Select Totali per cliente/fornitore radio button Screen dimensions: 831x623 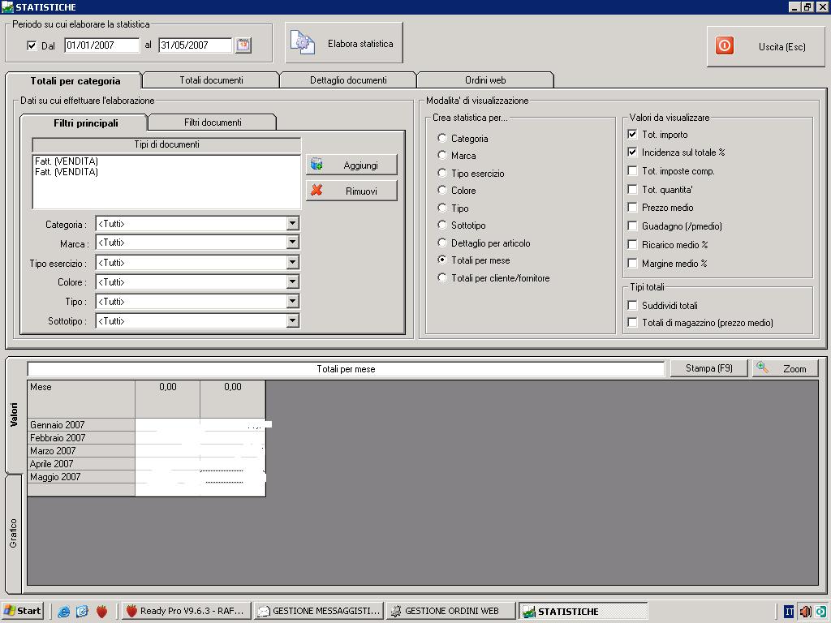click(442, 277)
